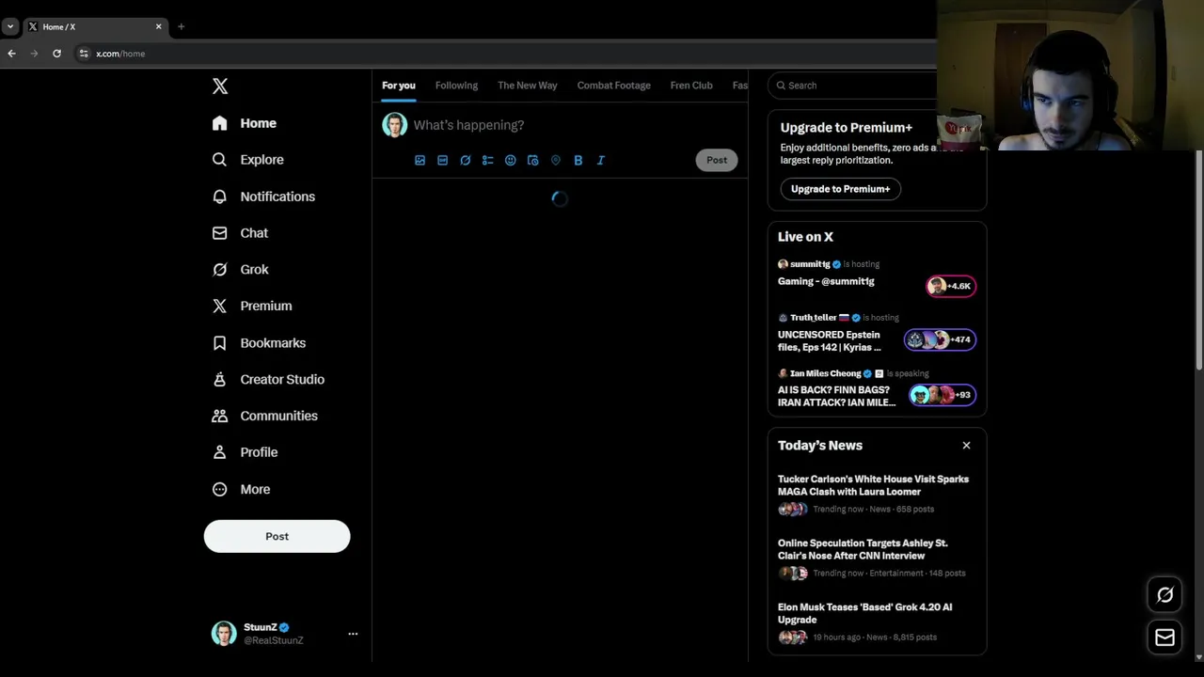
Task: Click the Grok enhance icon in composer
Action: (465, 161)
